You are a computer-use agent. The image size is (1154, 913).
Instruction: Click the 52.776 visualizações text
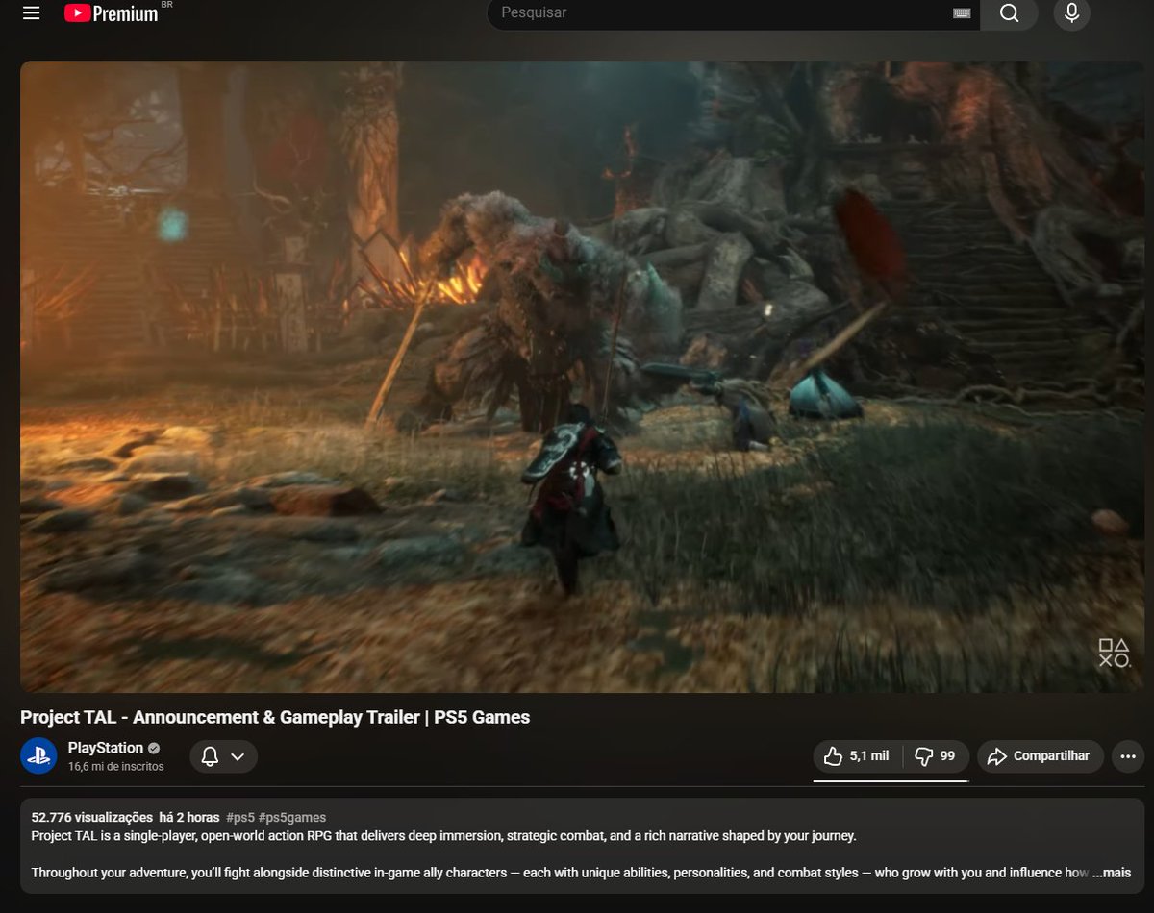click(x=92, y=818)
